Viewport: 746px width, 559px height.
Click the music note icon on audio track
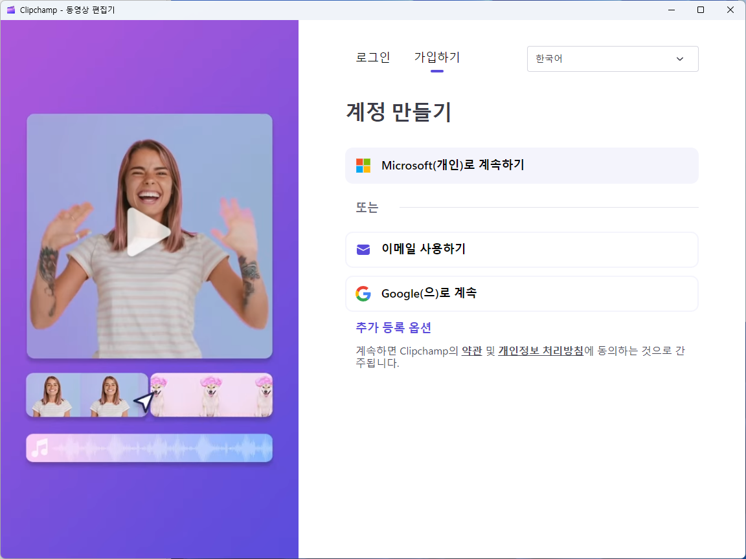[40, 448]
